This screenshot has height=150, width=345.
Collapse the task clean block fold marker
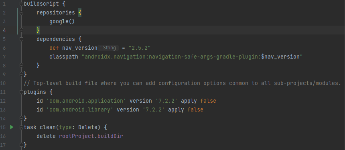tap(21, 127)
